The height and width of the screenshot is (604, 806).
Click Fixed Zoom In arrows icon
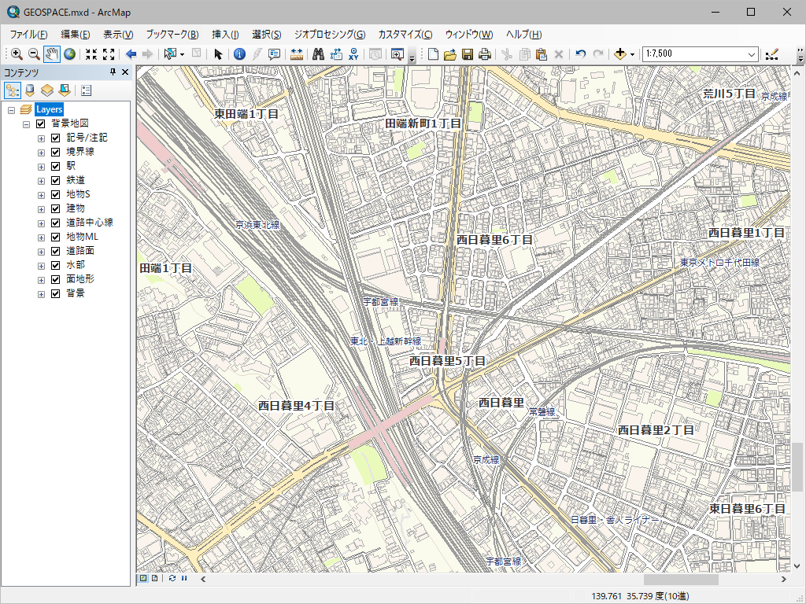pyautogui.click(x=91, y=54)
